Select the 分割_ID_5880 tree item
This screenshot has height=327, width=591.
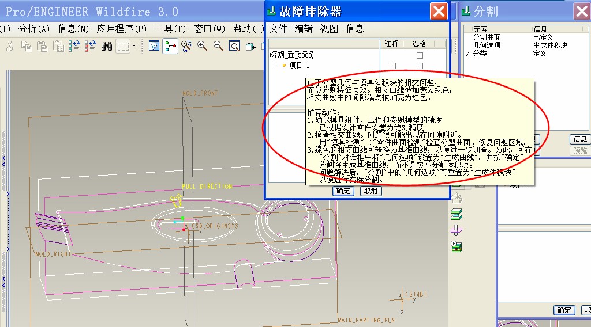coord(291,55)
